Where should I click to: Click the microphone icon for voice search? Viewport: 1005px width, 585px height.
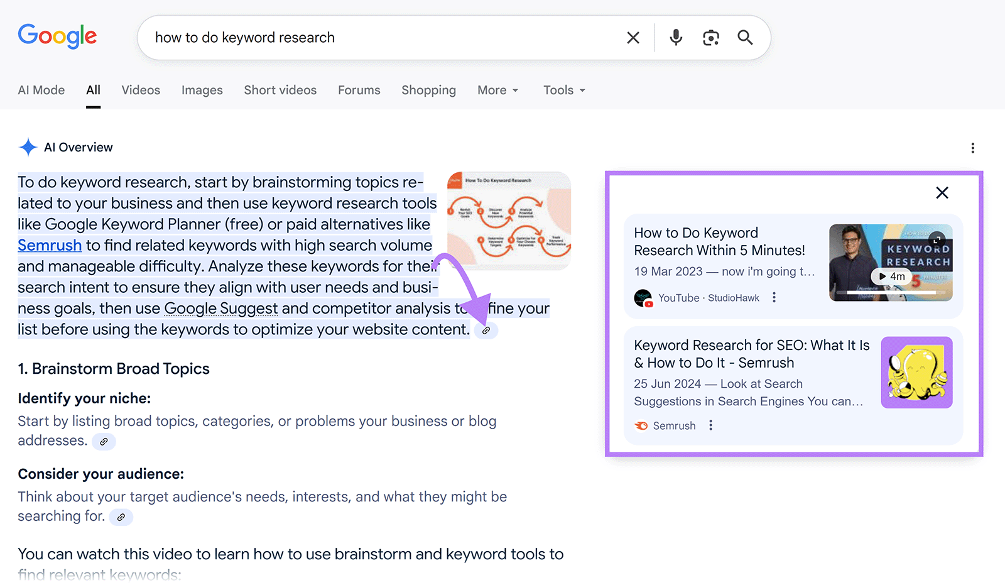(x=675, y=37)
